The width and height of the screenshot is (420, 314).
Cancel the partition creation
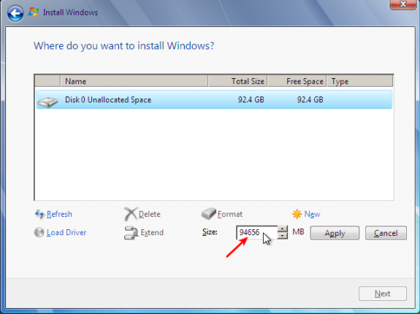[x=386, y=233]
